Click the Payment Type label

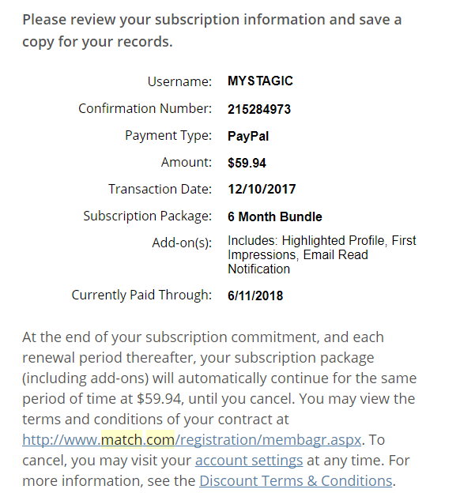tap(168, 136)
